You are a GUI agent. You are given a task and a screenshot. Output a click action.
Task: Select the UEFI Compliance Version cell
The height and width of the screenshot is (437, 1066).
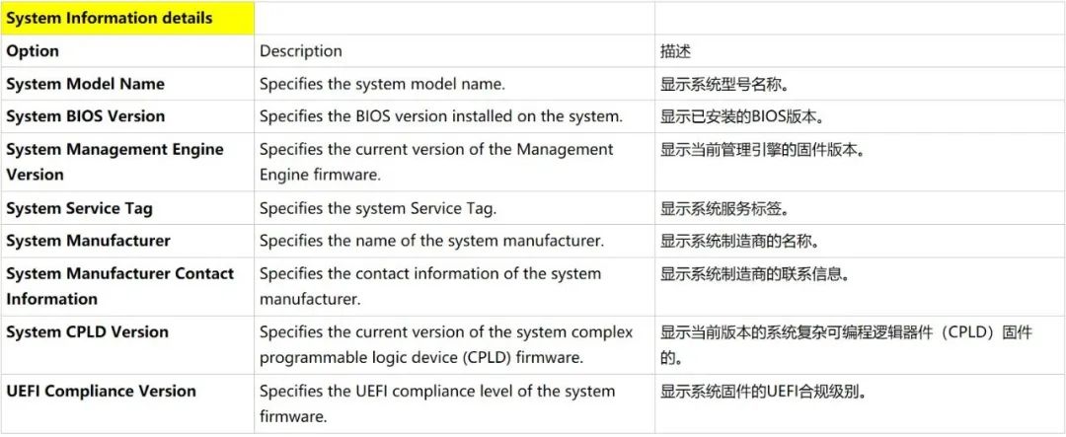coord(127,403)
